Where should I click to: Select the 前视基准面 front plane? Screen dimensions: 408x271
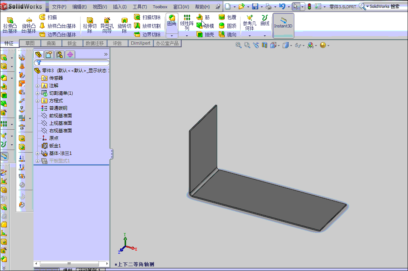pyautogui.click(x=57, y=116)
